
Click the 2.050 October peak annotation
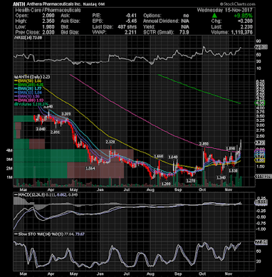204,143
